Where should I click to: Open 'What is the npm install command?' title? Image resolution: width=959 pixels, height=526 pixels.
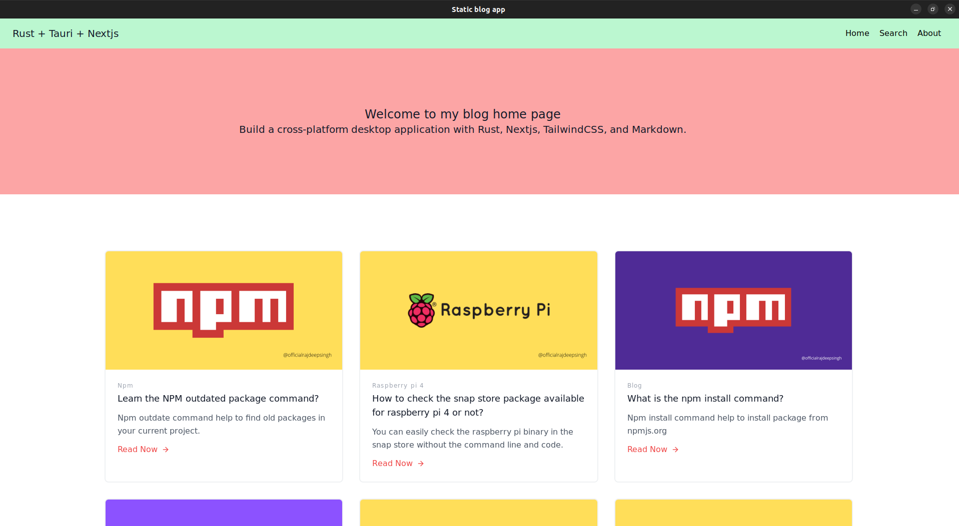point(705,398)
